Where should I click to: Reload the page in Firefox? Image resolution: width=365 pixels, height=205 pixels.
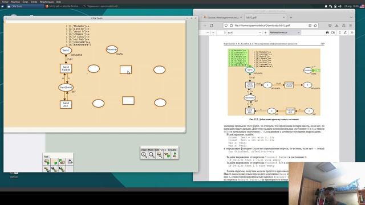tap(212, 26)
